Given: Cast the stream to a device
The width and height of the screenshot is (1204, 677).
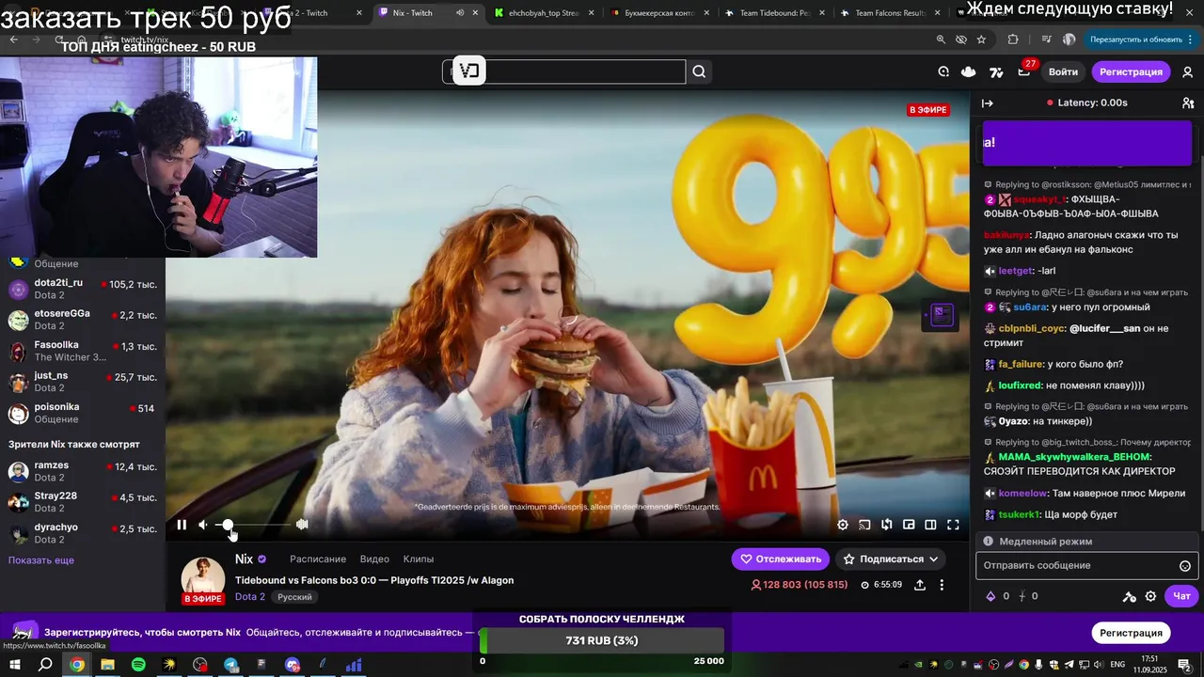Looking at the screenshot, I should [x=864, y=525].
